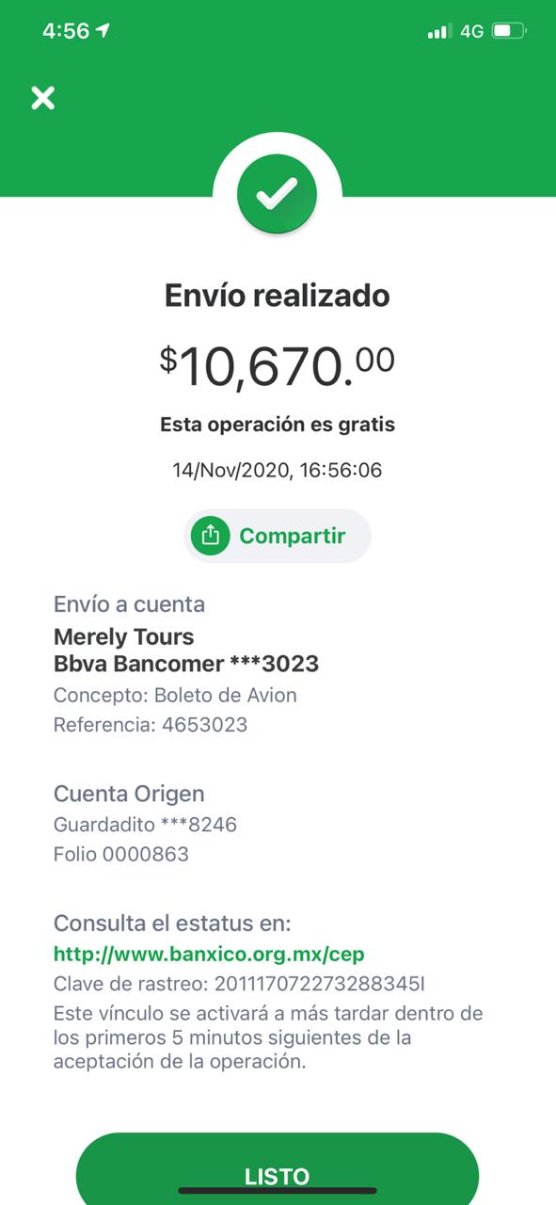This screenshot has width=556, height=1205.
Task: Tap the LISTO button
Action: click(278, 1172)
